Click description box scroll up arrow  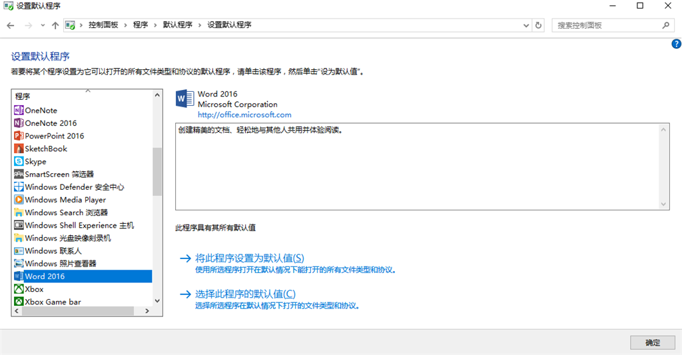[x=663, y=130]
